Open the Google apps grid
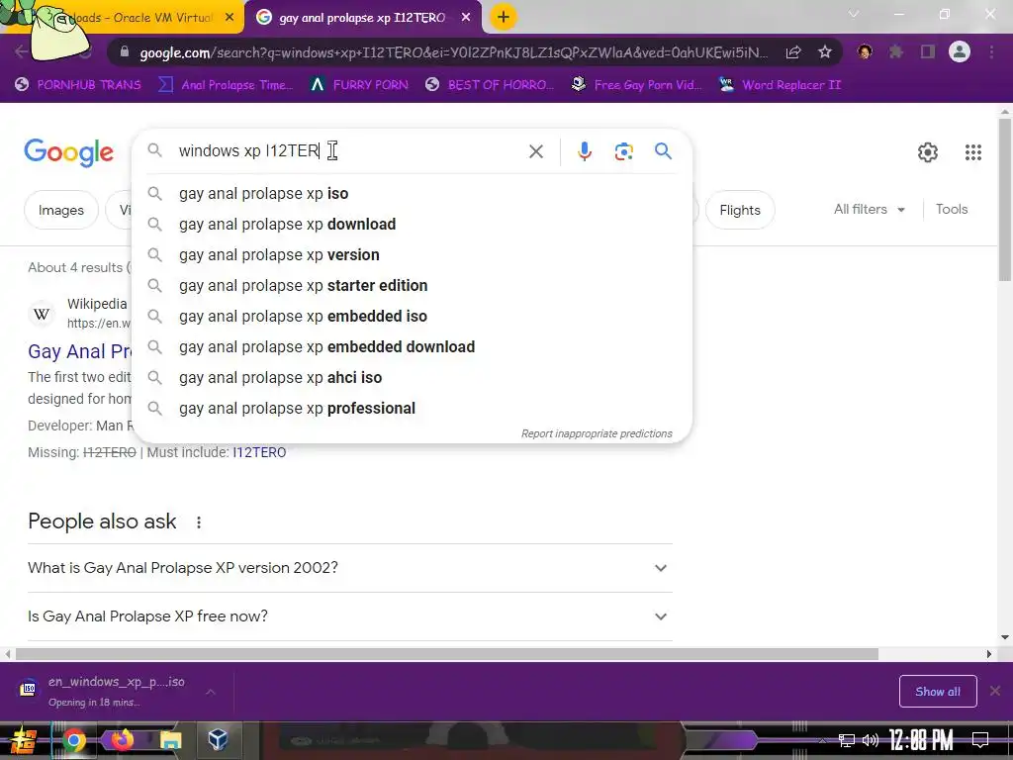1013x760 pixels. point(973,152)
